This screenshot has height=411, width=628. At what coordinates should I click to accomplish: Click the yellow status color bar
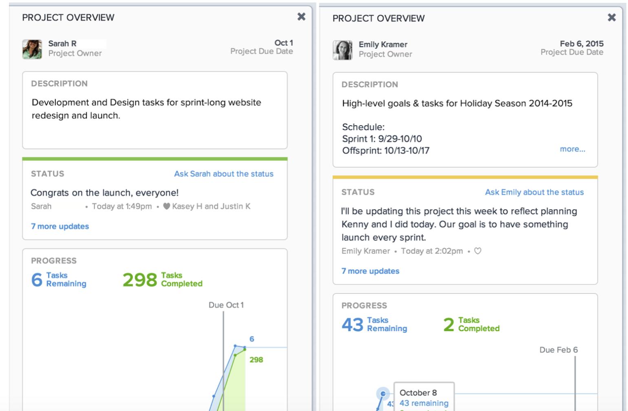(465, 177)
